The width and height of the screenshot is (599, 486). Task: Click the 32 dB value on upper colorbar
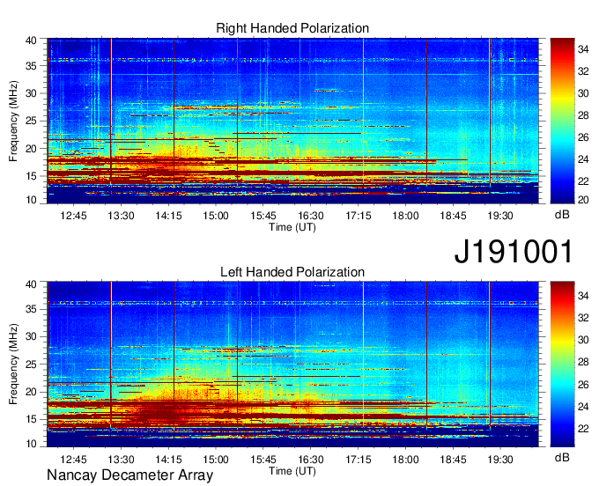pos(583,71)
